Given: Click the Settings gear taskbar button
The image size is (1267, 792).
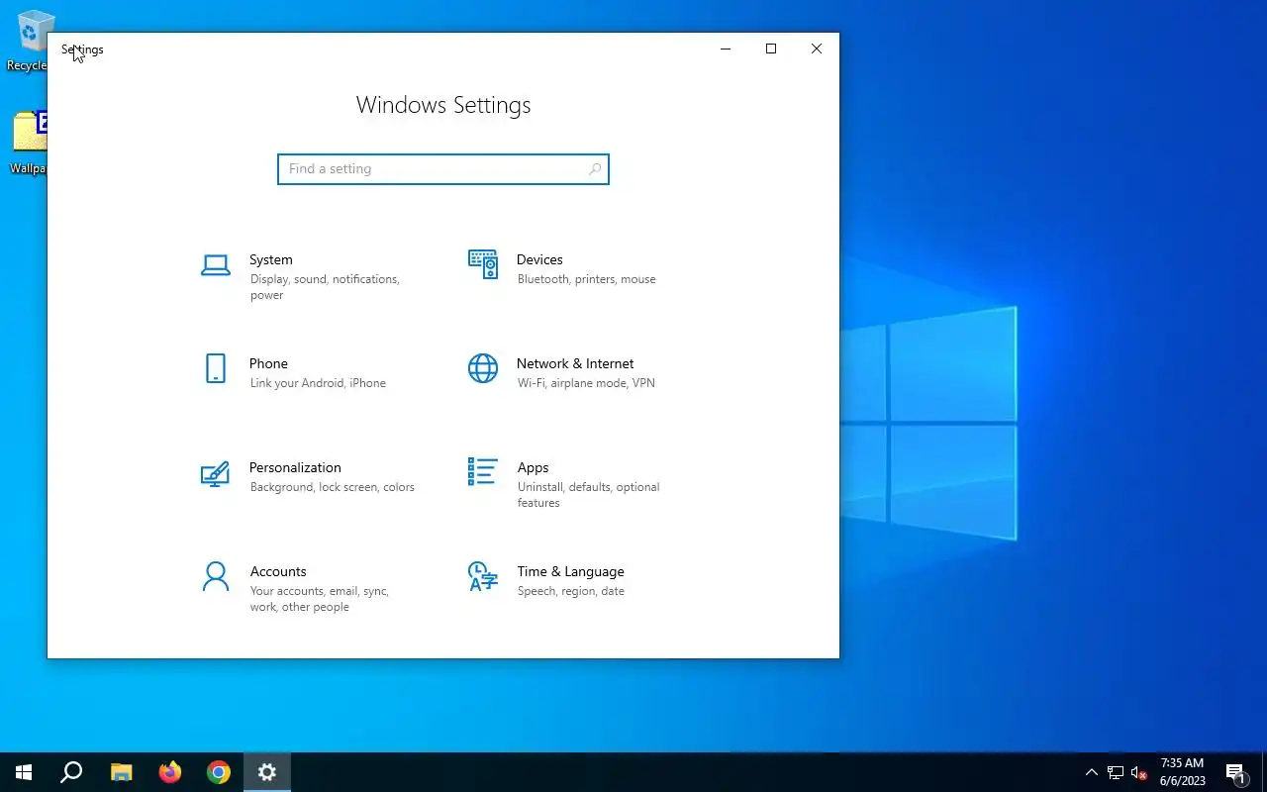Looking at the screenshot, I should tap(267, 772).
